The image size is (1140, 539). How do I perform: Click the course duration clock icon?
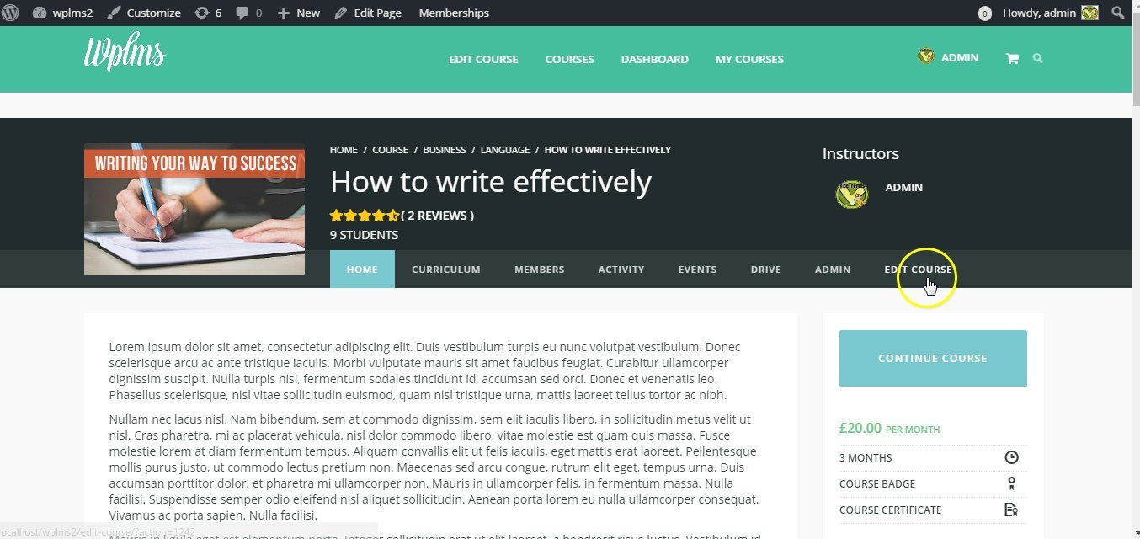coord(1011,456)
